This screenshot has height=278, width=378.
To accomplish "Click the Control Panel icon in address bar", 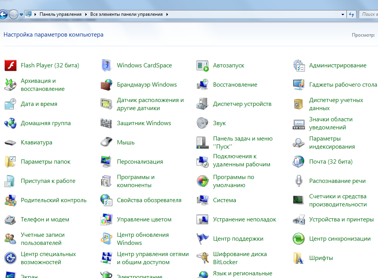I will (x=28, y=14).
